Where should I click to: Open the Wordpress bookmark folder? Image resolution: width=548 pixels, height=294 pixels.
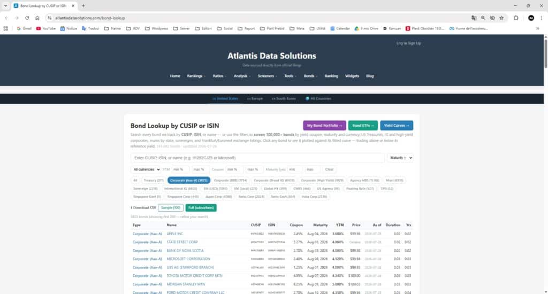coord(157,28)
